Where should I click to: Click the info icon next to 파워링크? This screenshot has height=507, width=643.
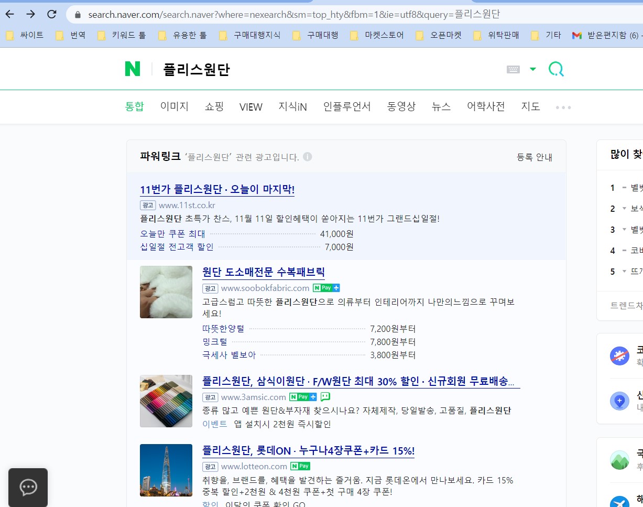(x=308, y=157)
